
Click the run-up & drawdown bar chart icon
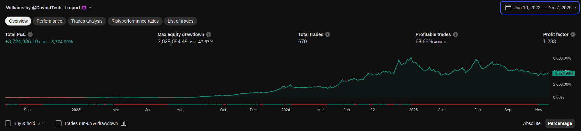(124, 123)
